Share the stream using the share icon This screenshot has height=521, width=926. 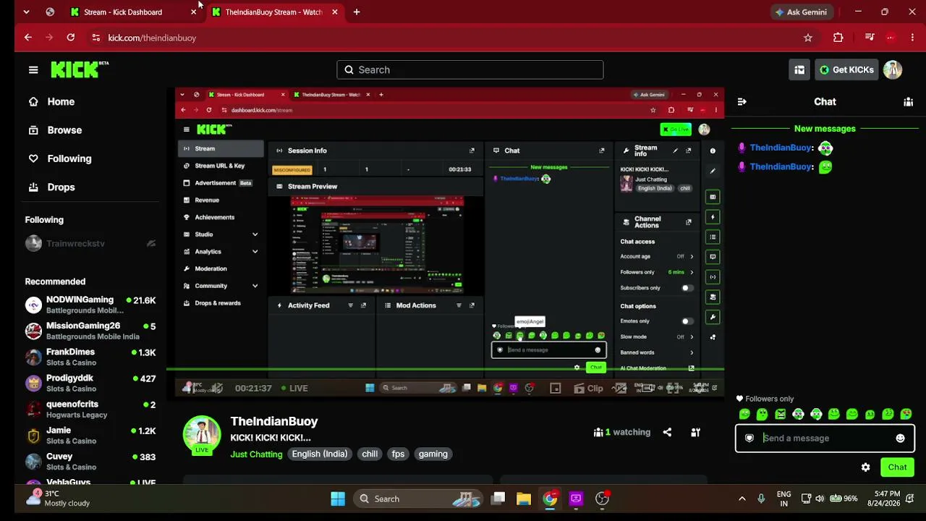click(x=667, y=432)
